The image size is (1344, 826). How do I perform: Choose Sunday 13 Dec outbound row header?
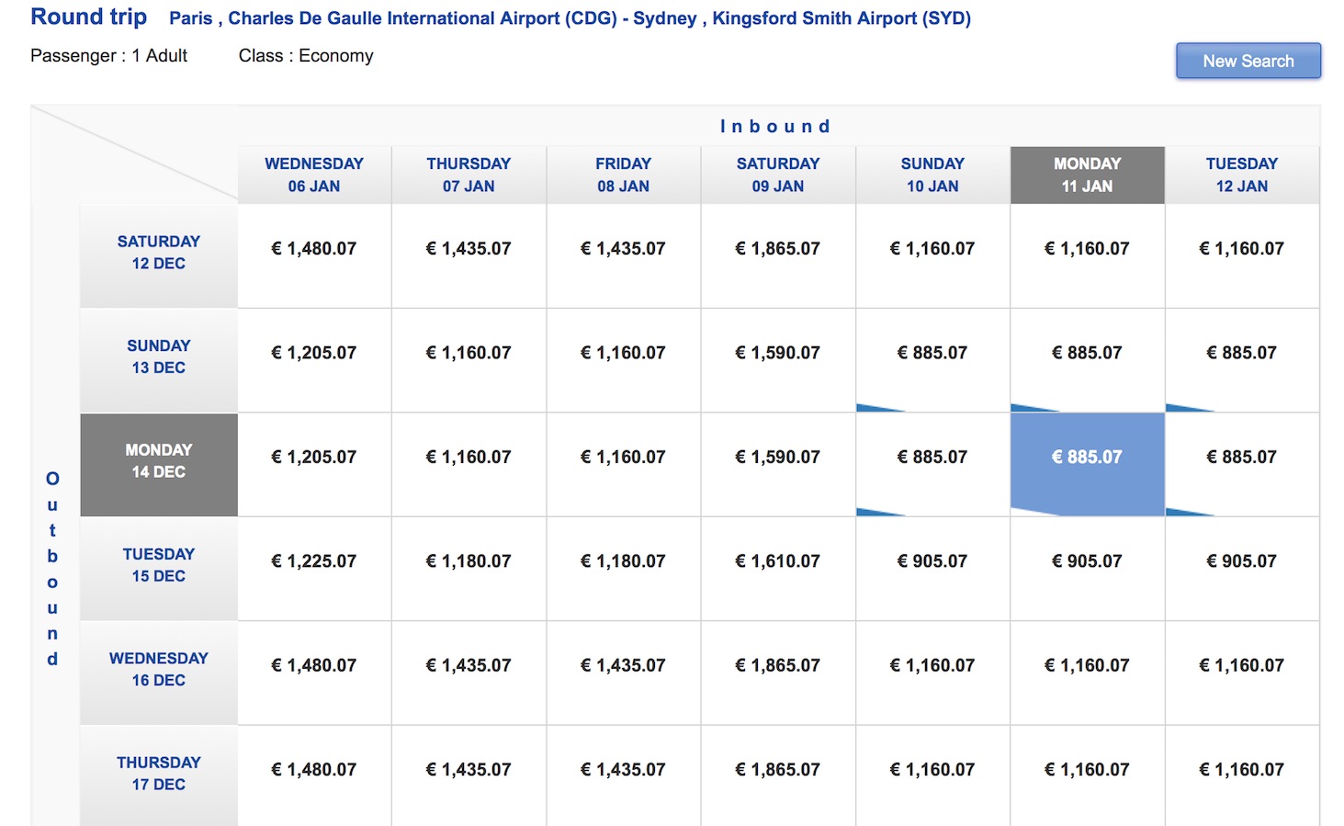coord(159,360)
